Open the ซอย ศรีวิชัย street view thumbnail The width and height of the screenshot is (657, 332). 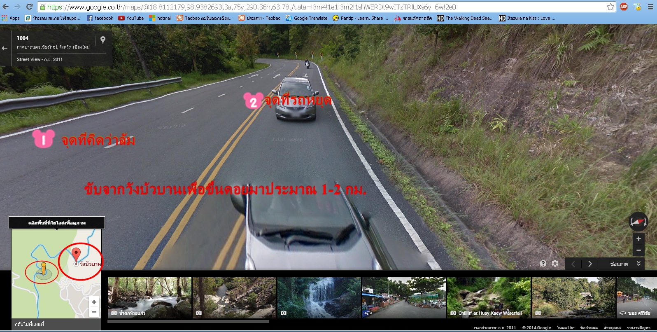click(x=636, y=297)
